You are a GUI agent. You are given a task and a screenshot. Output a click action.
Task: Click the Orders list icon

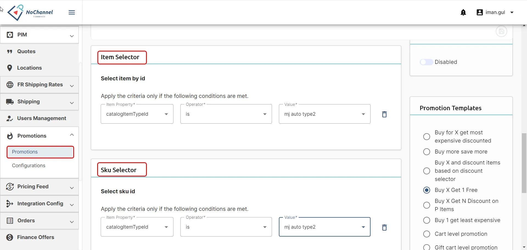[x=10, y=221]
